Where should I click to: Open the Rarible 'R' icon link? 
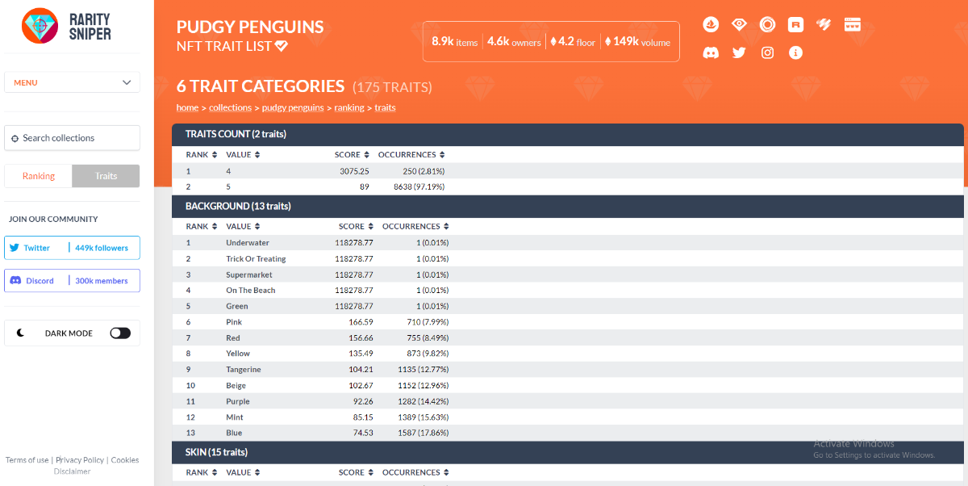[x=795, y=24]
